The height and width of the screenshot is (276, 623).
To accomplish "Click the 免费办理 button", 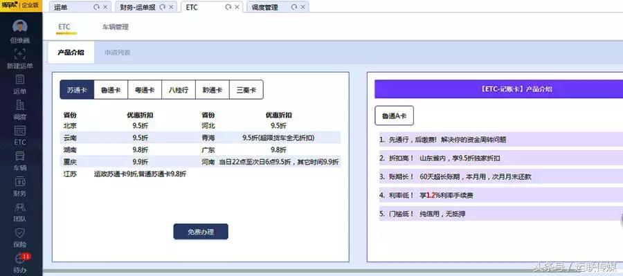I will (201, 232).
